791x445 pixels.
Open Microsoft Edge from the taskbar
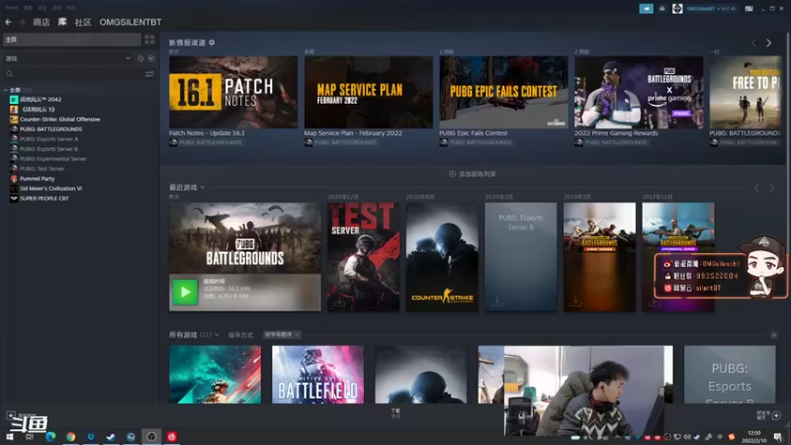point(50,437)
